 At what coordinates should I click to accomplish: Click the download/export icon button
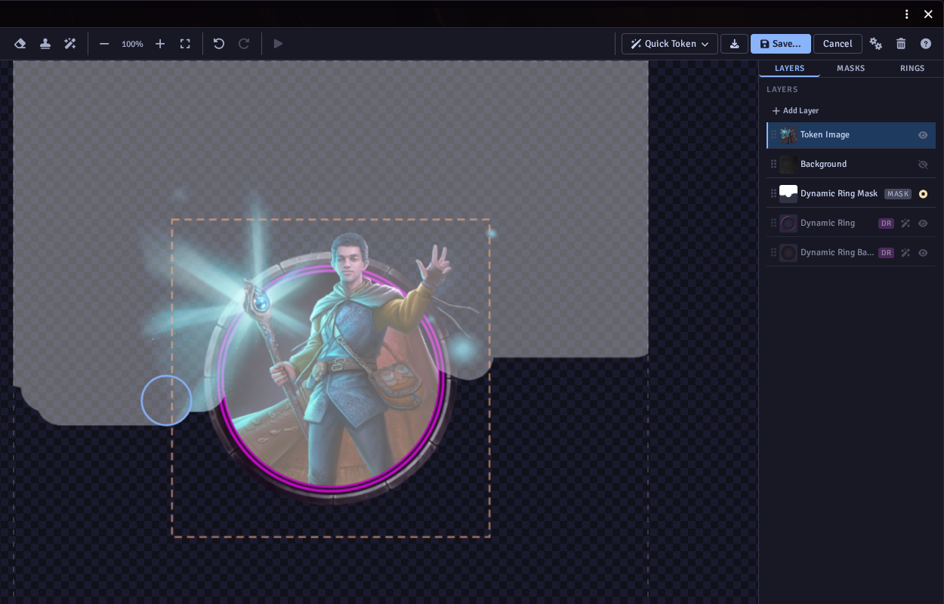(x=734, y=44)
